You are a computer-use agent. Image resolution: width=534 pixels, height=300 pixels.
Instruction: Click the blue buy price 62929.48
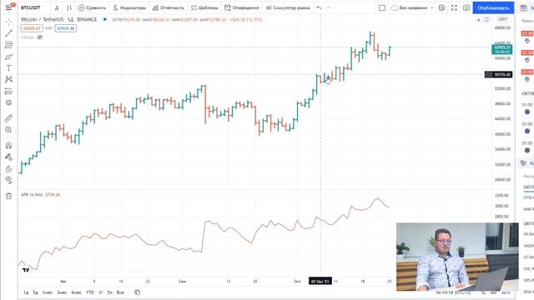coord(65,28)
